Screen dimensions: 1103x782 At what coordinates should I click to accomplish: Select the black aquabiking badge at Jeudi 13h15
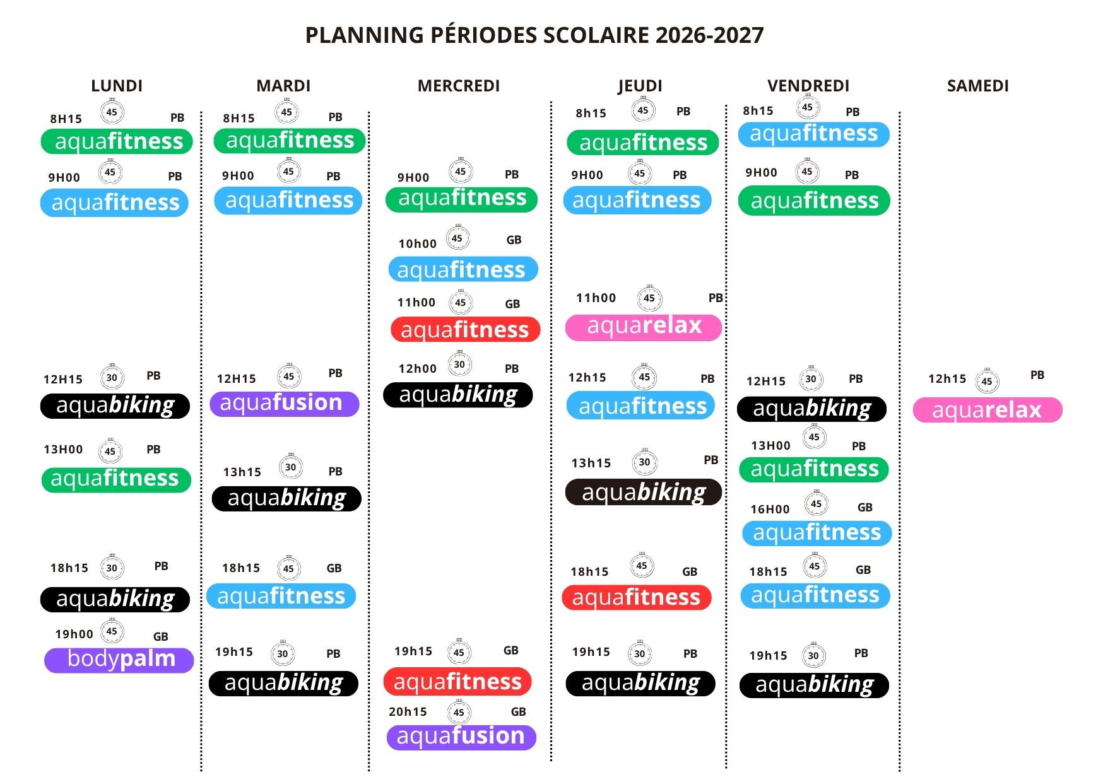click(644, 493)
